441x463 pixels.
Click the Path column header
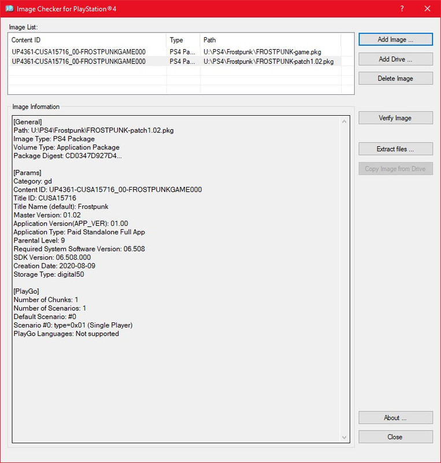click(x=270, y=40)
